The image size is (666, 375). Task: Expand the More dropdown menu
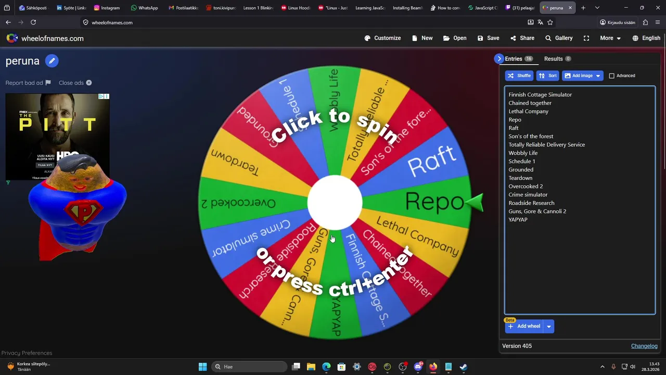coord(610,38)
